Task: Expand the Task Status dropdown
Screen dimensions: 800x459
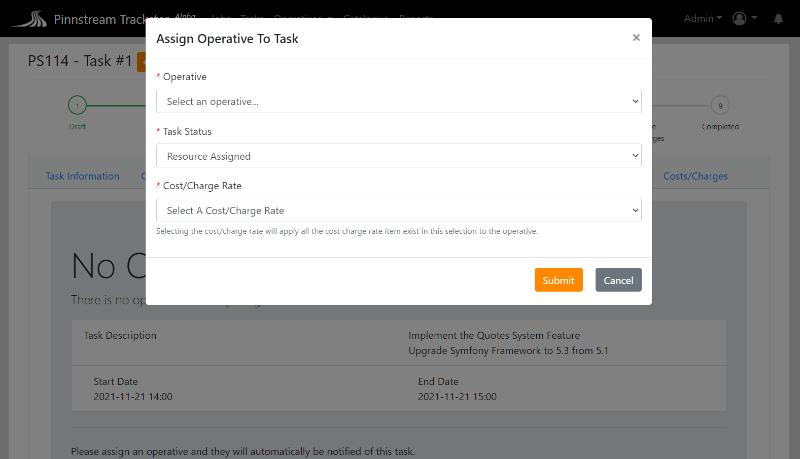Action: point(398,156)
